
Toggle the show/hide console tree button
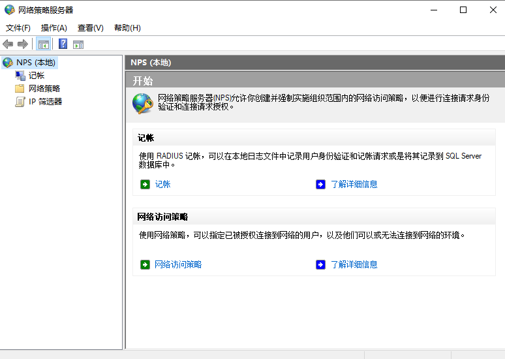[x=44, y=44]
